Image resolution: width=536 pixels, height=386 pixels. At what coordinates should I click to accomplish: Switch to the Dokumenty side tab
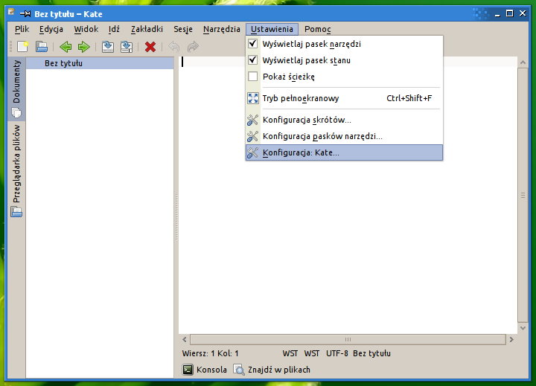[16, 89]
